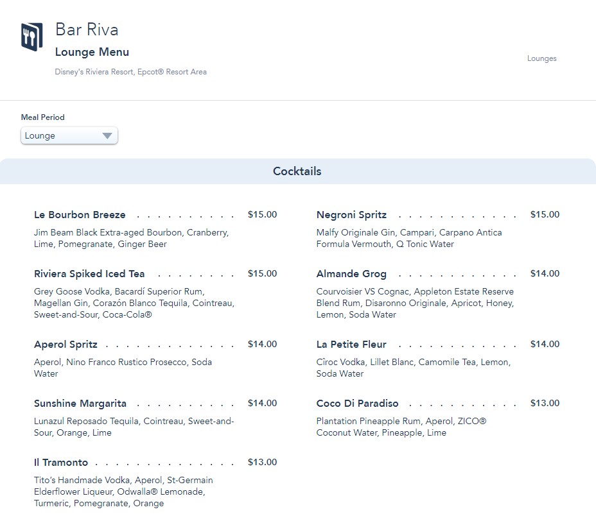This screenshot has width=596, height=521.
Task: Click the Lounge Menu subtitle
Action: (x=92, y=52)
